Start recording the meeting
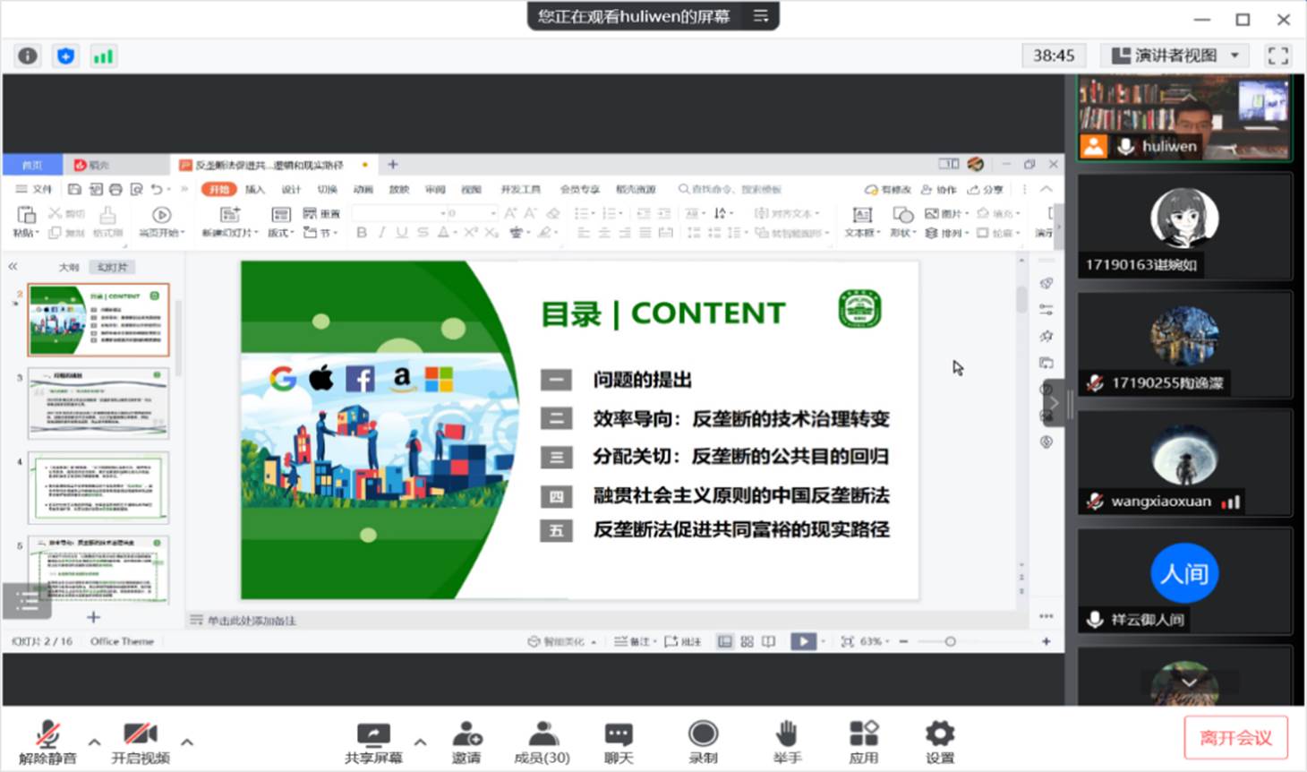The image size is (1307, 772). coord(703,742)
